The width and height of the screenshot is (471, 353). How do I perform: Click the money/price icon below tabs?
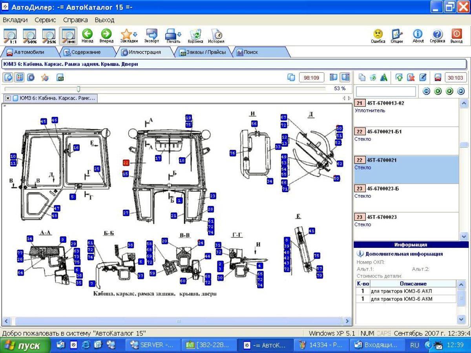pos(60,78)
